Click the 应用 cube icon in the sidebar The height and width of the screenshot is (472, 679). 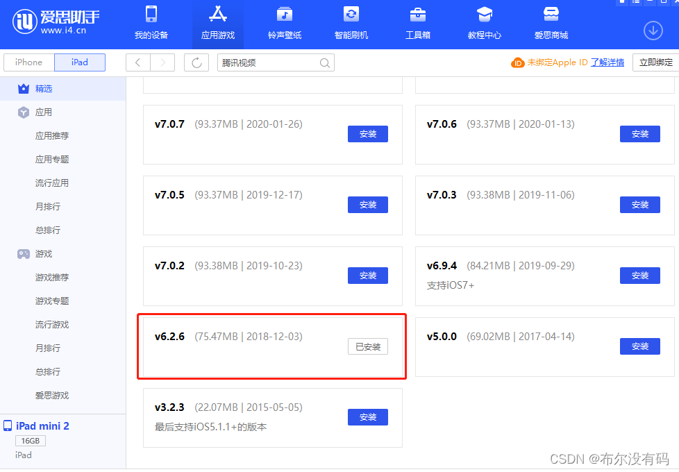[x=24, y=112]
